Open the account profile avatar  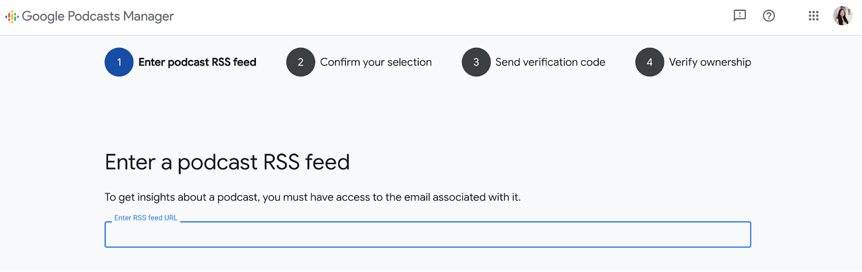click(x=843, y=16)
